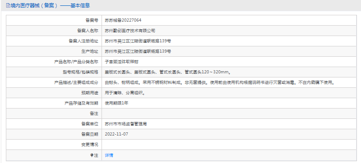The image size is (361, 163).
Task: Select the address value in the 生产地址 row
Action: [x=138, y=51]
